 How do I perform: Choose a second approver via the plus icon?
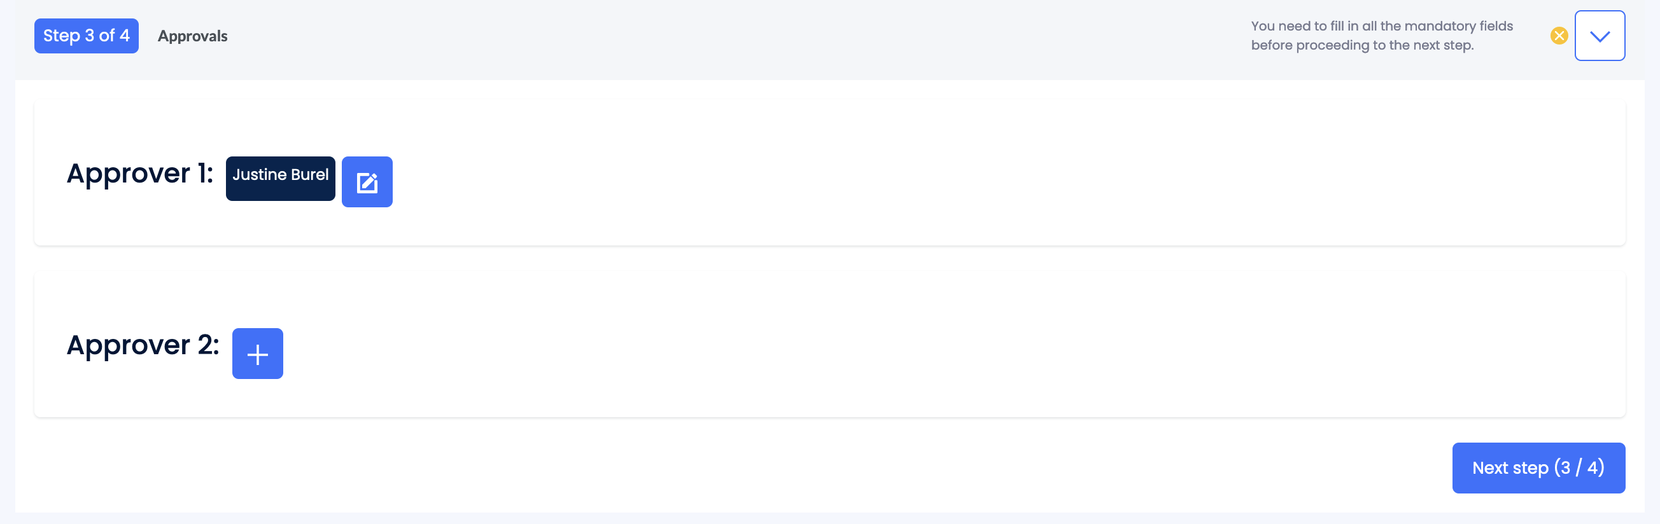[257, 354]
